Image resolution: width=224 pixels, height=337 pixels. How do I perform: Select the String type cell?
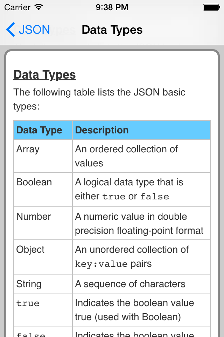point(29,284)
